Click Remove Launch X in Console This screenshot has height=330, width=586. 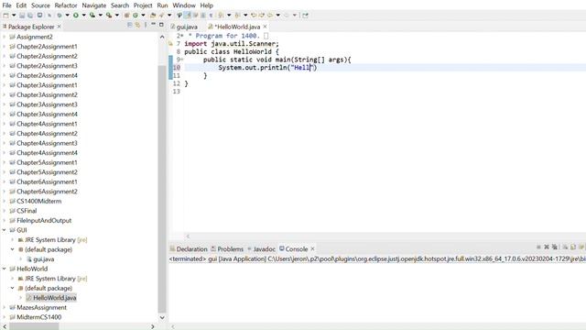[547, 247]
